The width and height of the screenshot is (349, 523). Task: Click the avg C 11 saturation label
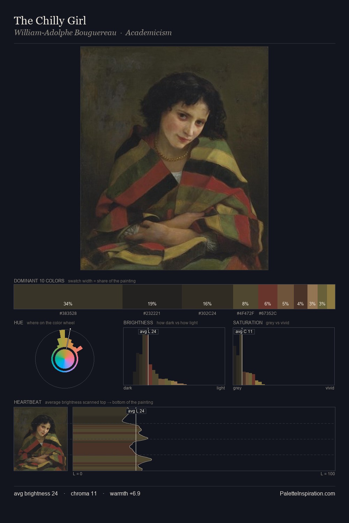coord(244,332)
